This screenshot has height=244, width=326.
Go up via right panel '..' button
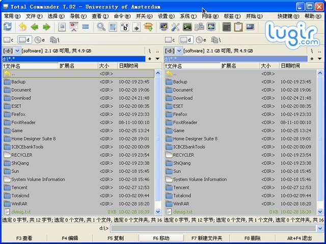pos(320,51)
